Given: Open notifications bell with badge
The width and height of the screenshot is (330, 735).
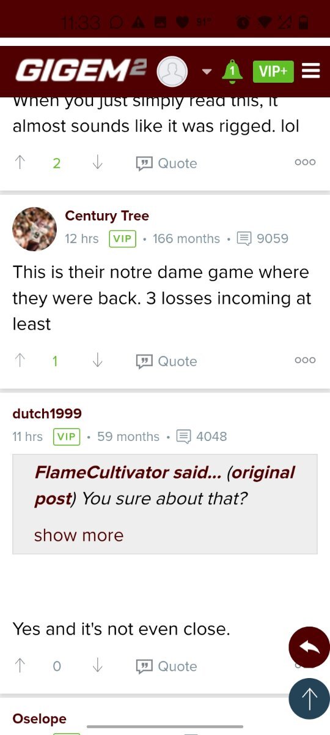Looking at the screenshot, I should pos(232,71).
